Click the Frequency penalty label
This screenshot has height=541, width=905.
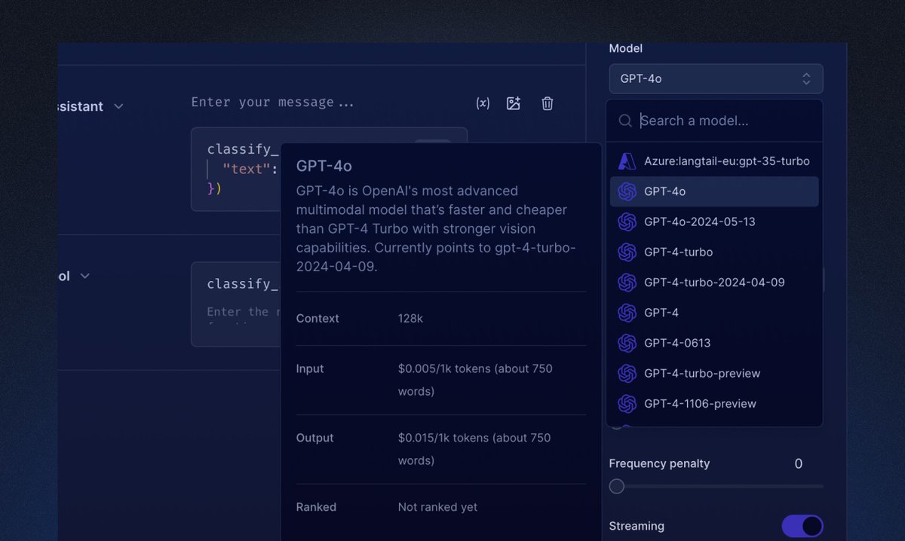[659, 464]
